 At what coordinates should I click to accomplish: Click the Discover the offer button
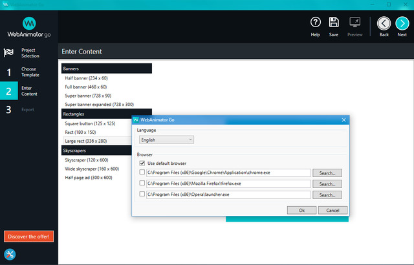coord(28,236)
